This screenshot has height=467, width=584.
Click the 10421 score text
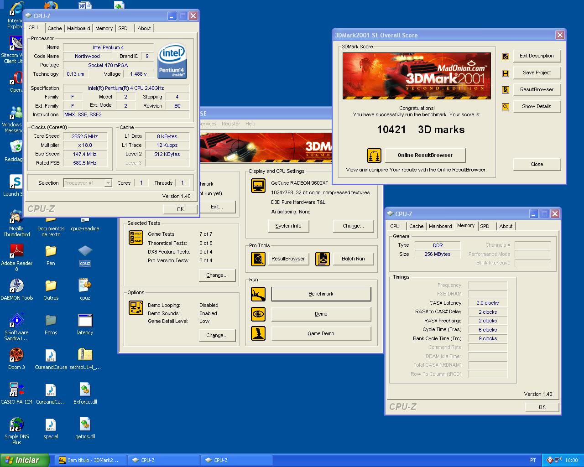click(x=391, y=130)
